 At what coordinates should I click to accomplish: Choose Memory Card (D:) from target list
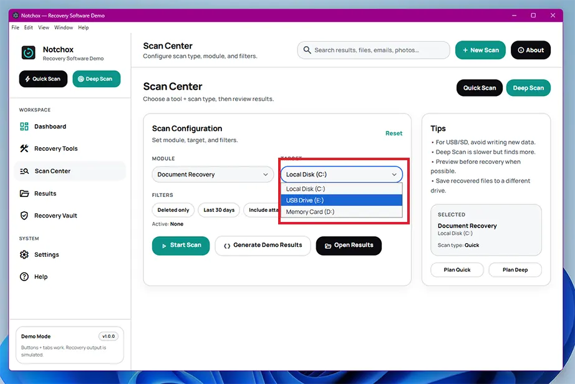pyautogui.click(x=342, y=212)
